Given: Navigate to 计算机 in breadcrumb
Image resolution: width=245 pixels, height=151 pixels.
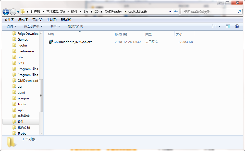Looking at the screenshot, I should click(x=35, y=11).
